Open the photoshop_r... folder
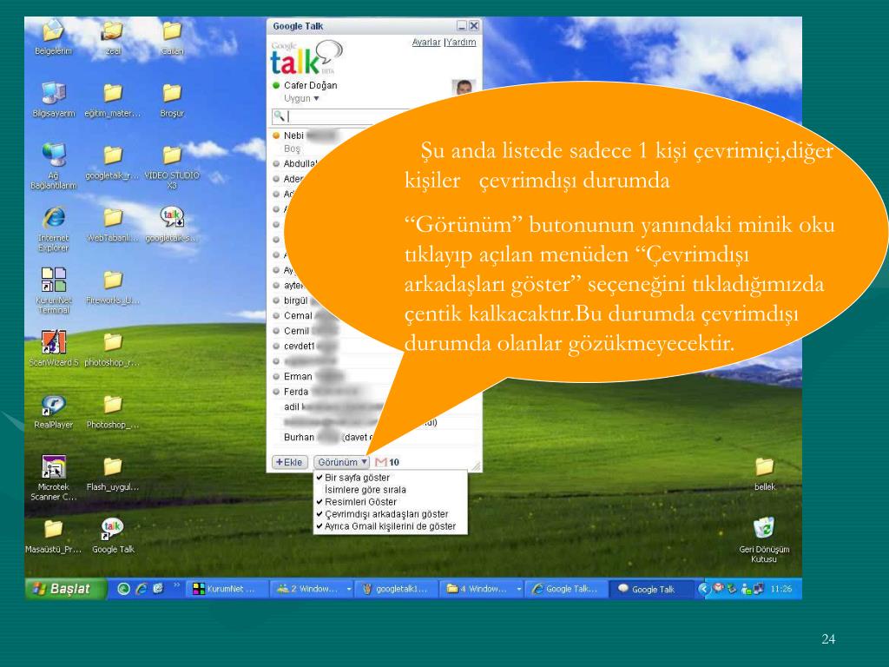Image resolution: width=889 pixels, height=667 pixels. tap(113, 349)
